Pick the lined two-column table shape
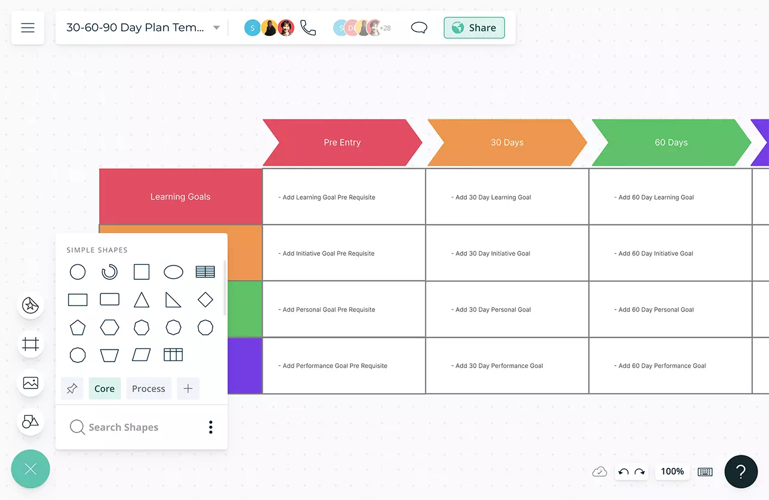Screen dimensions: 769x500 click(205, 272)
